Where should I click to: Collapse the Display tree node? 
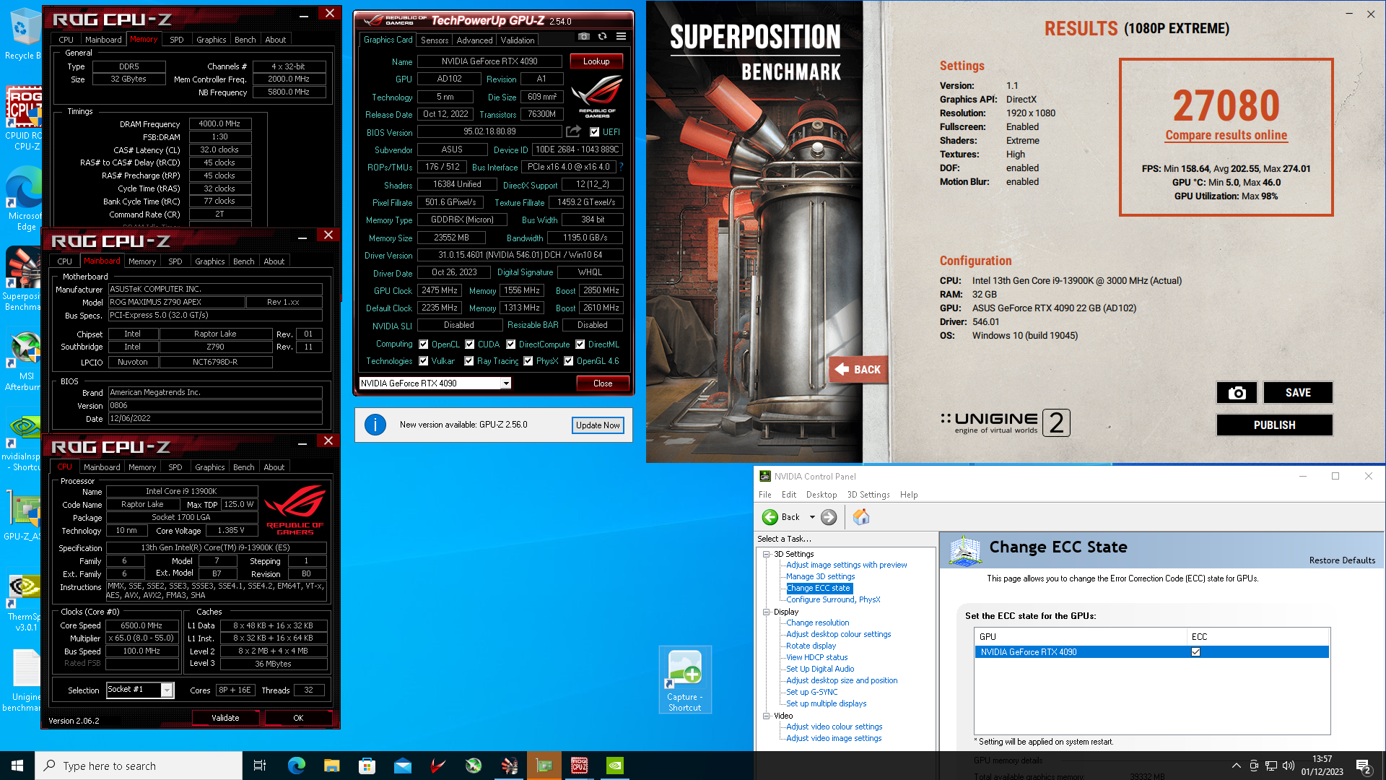[767, 612]
